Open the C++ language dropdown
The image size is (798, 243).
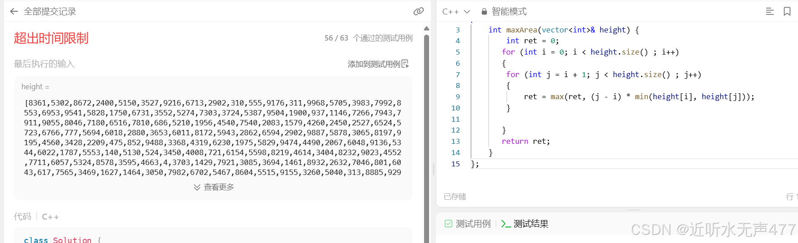(456, 12)
